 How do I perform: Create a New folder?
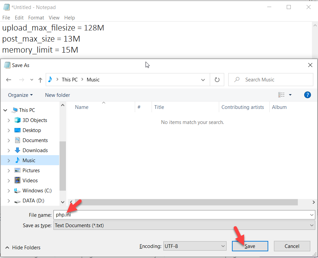(x=57, y=95)
